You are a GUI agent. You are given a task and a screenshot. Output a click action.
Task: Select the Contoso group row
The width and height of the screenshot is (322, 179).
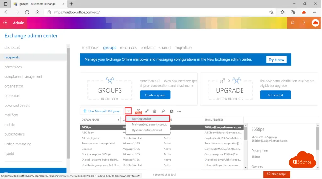[x=162, y=149]
